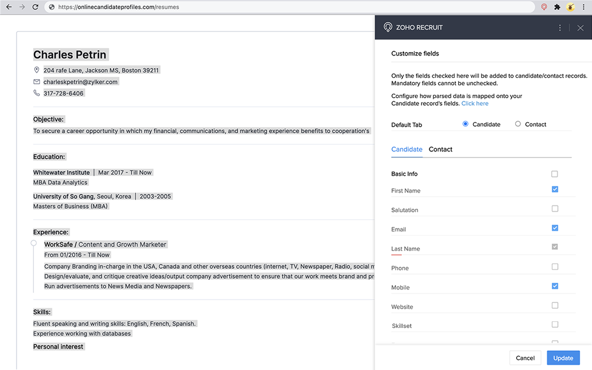Click the location pin icon beside the address
Screen dimensions: 592x370
click(x=37, y=69)
